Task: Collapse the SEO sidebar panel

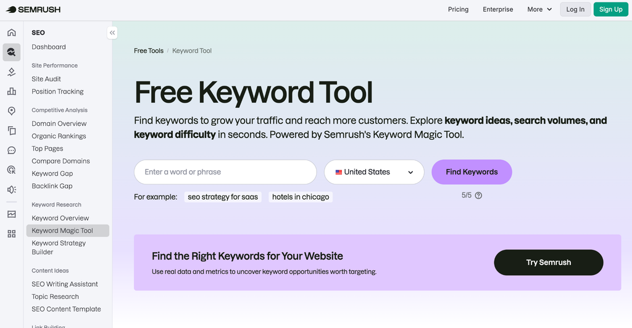Action: pos(112,33)
